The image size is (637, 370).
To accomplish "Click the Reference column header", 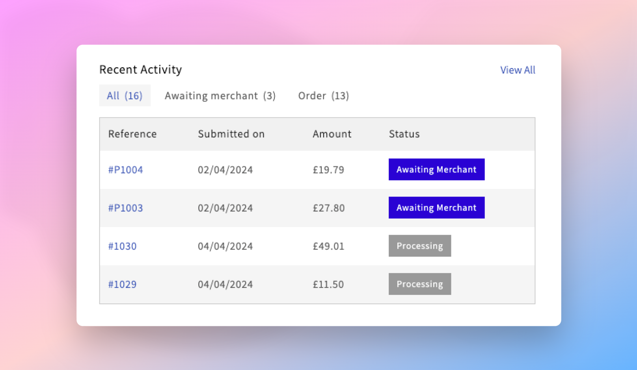I will click(x=132, y=134).
